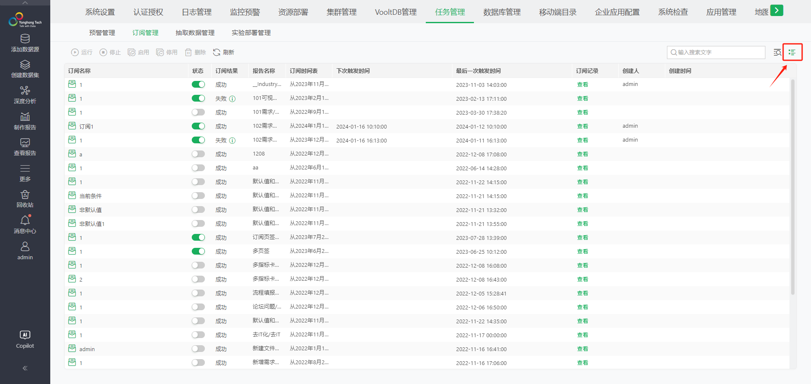The image size is (811, 384).
Task: View the subscription record for admin row
Action: [582, 349]
